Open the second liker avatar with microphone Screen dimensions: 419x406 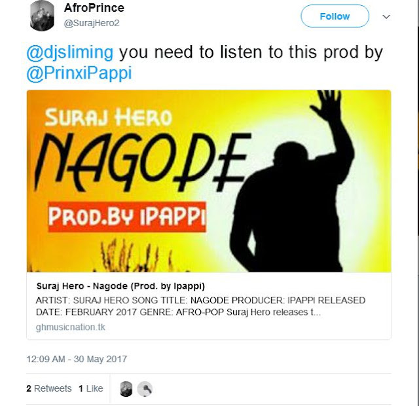[x=145, y=389]
